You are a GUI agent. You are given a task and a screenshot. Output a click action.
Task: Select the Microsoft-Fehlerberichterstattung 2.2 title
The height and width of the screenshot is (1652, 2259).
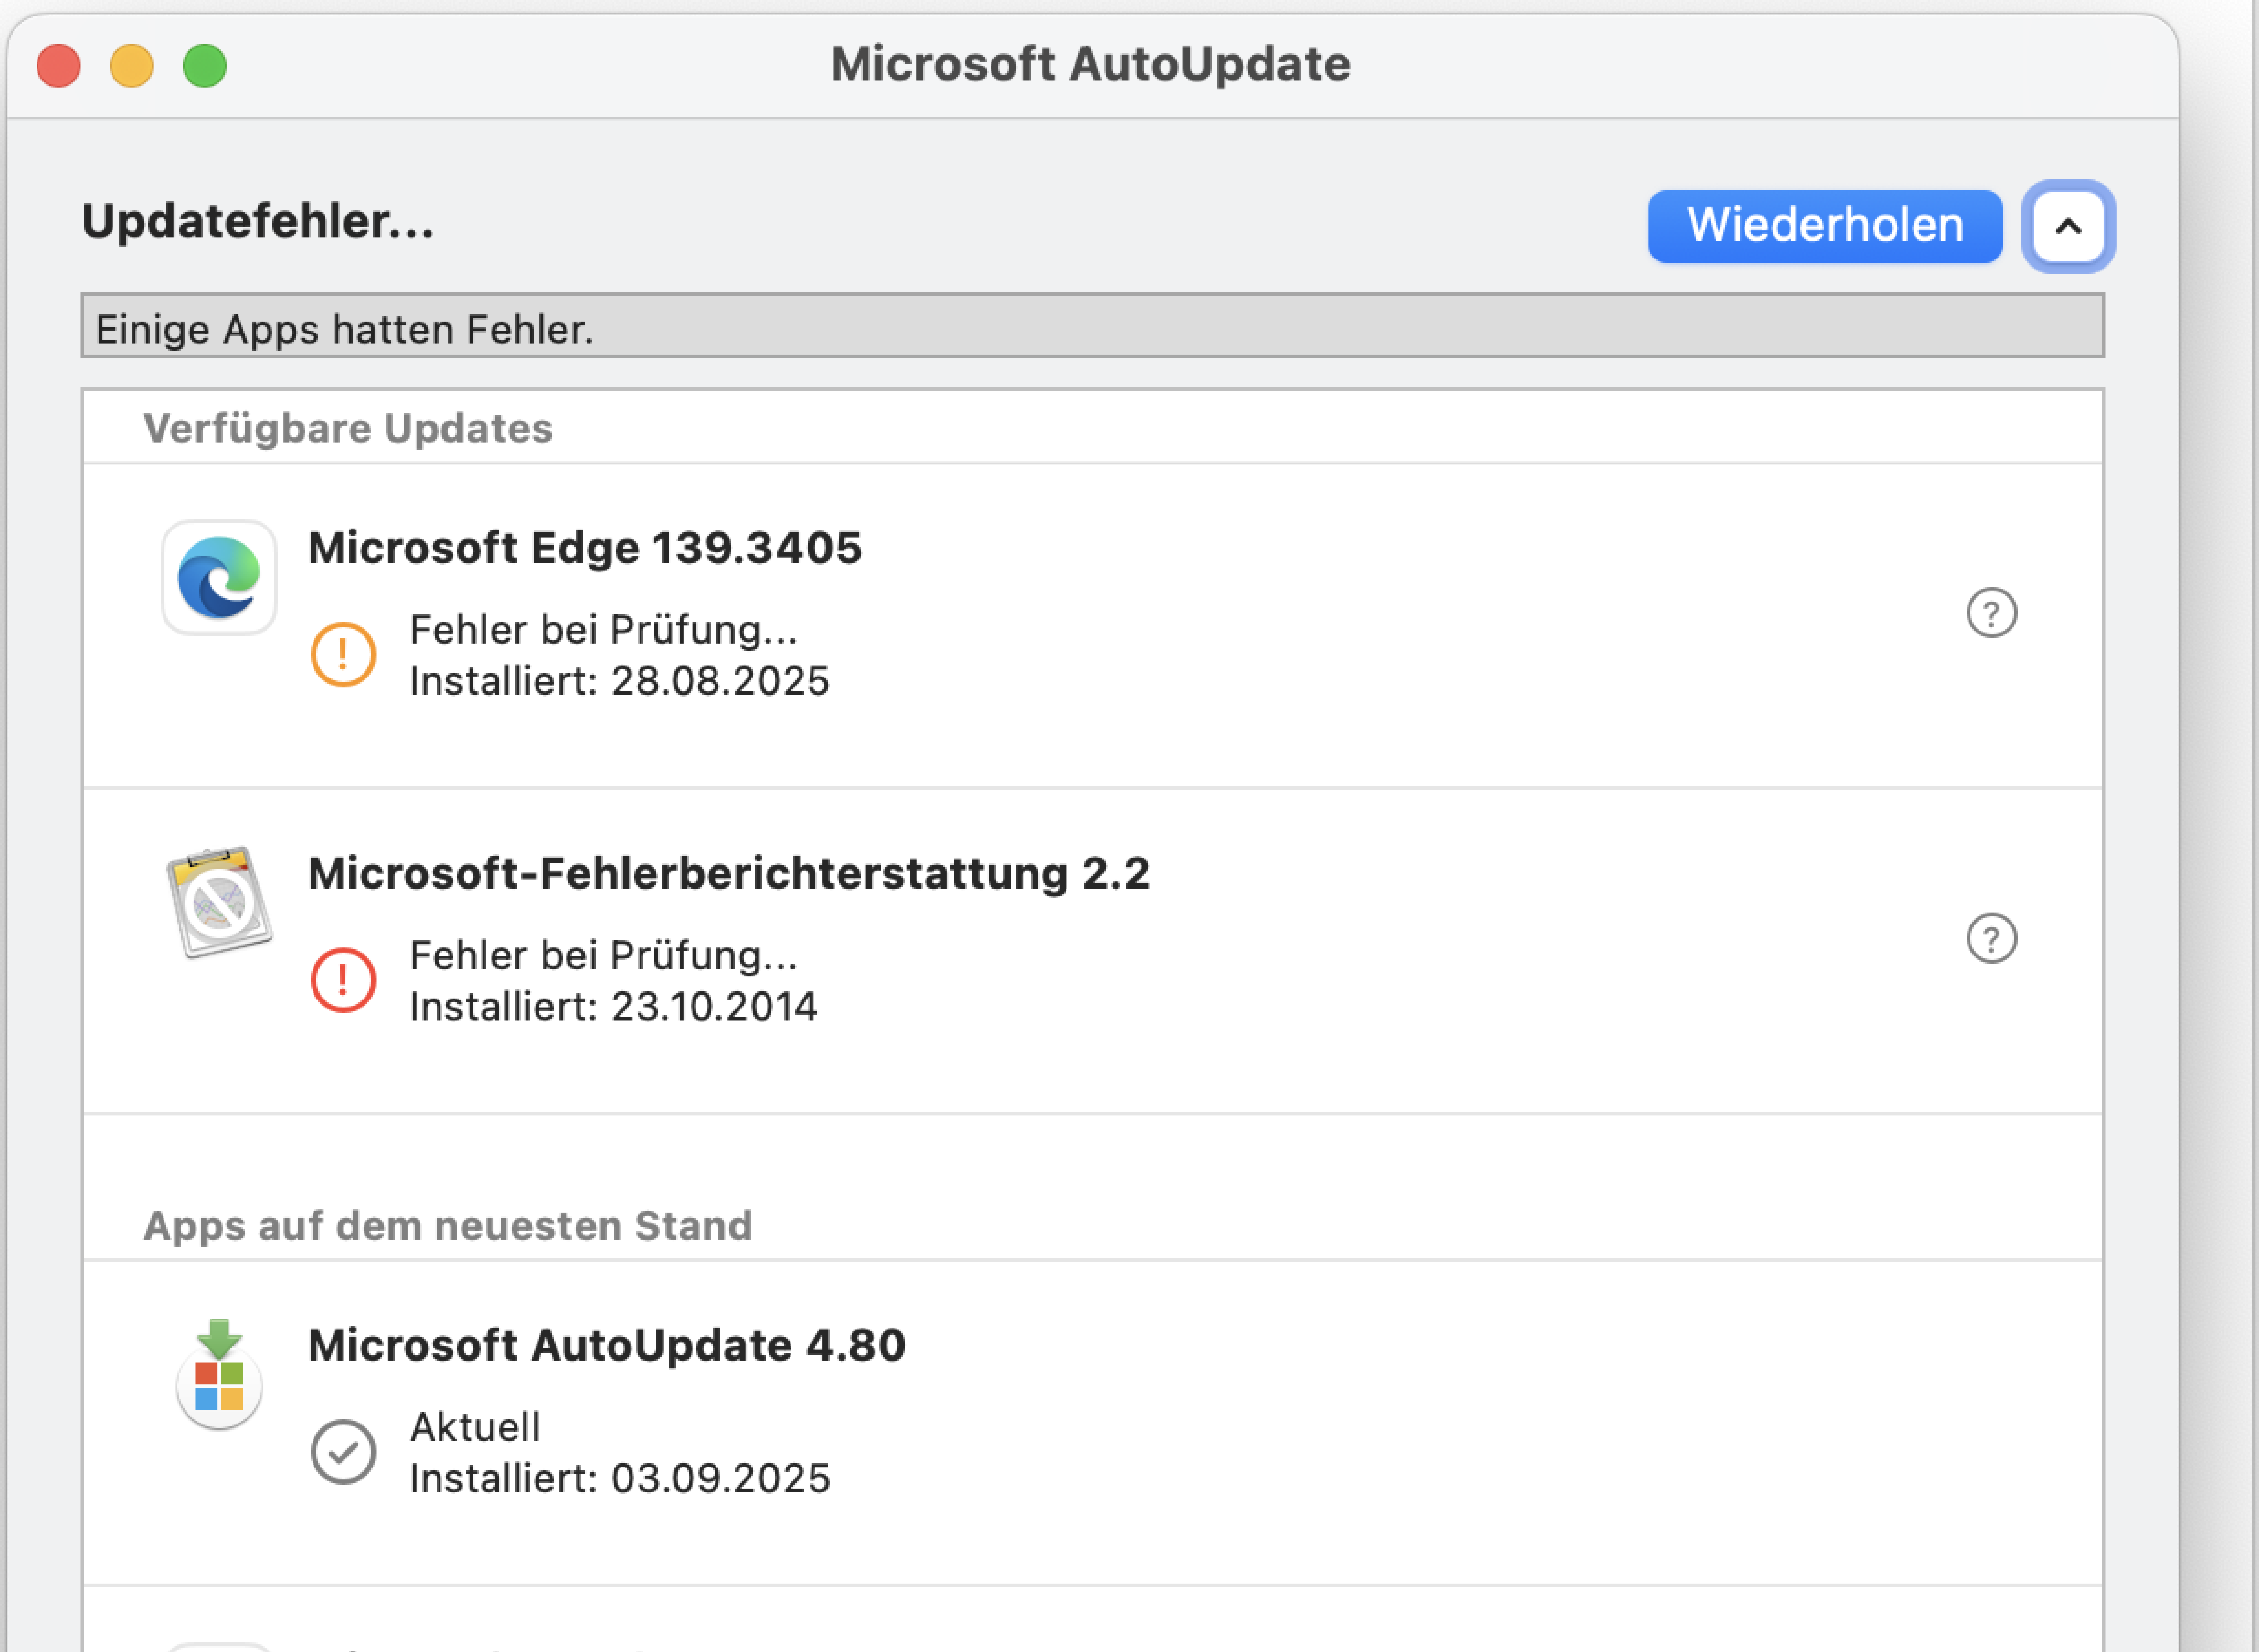(x=728, y=873)
